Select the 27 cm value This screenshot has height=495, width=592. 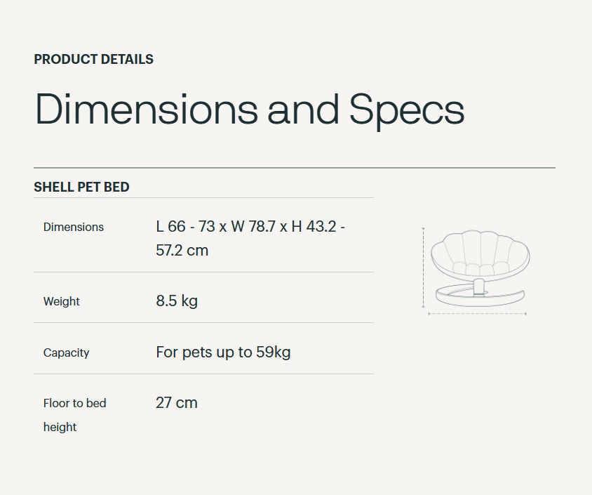(x=177, y=403)
